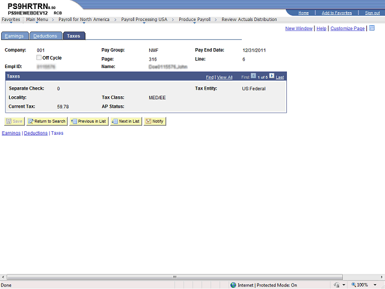This screenshot has width=385, height=289.
Task: Jump to Last tax row link
Action: click(280, 77)
